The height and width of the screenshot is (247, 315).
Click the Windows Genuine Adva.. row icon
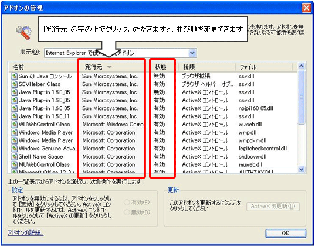(15, 149)
